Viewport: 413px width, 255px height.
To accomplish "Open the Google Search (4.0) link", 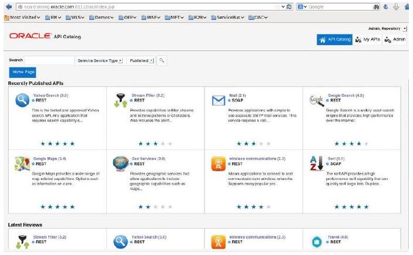I will [345, 96].
